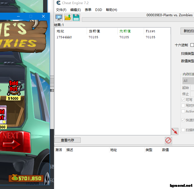This screenshot has height=189, width=194.
Task: Toggle the 快速扫描 fast scan checkbox
Action: [x=183, y=120]
